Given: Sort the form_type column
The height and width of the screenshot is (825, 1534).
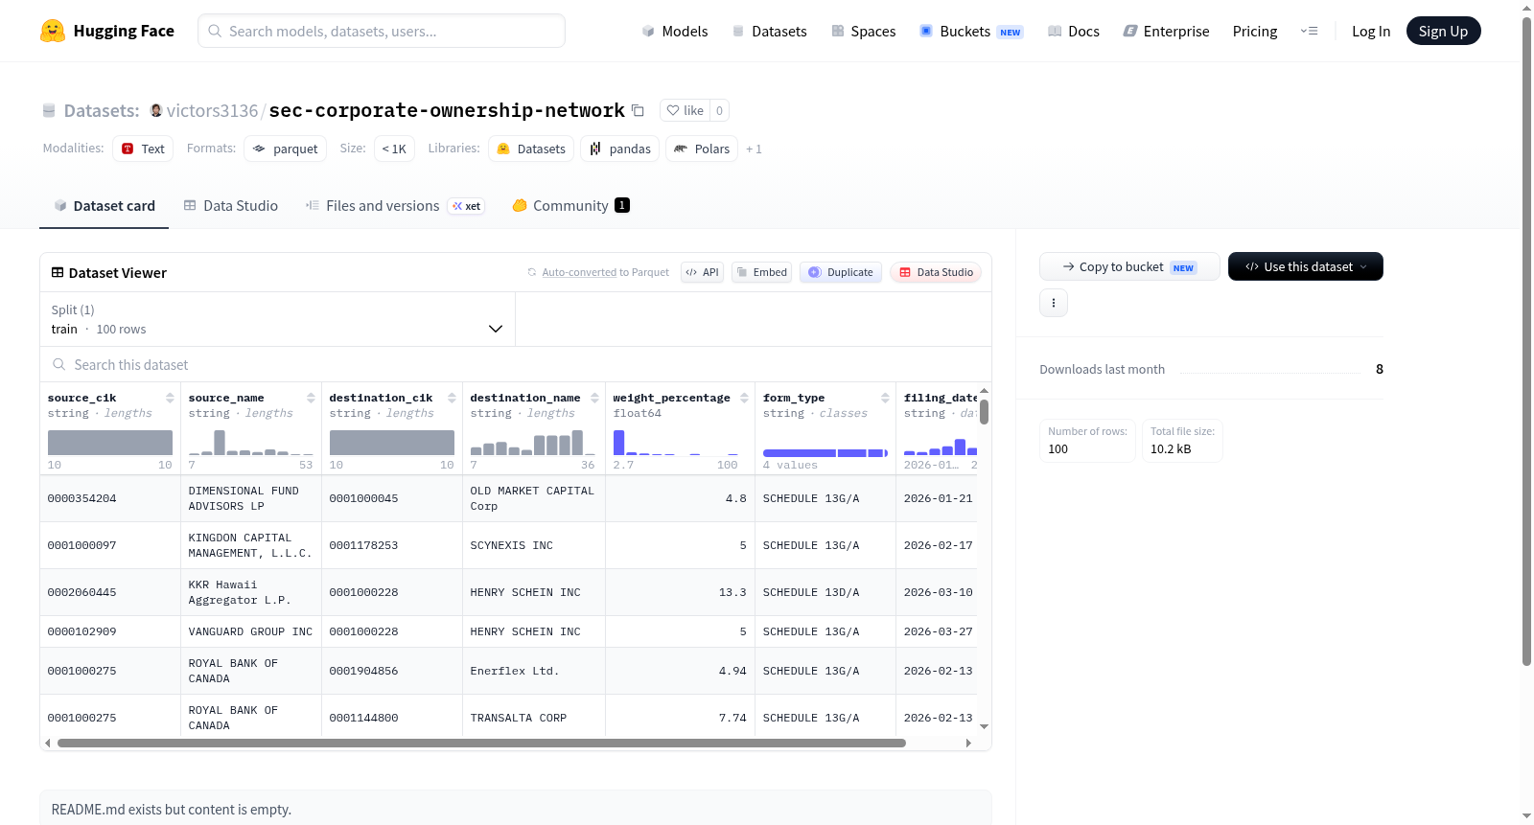Looking at the screenshot, I should tap(885, 398).
